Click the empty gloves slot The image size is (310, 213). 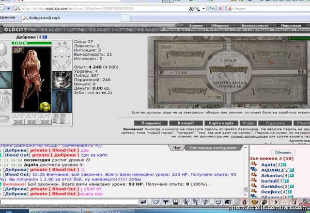[x=62, y=64]
